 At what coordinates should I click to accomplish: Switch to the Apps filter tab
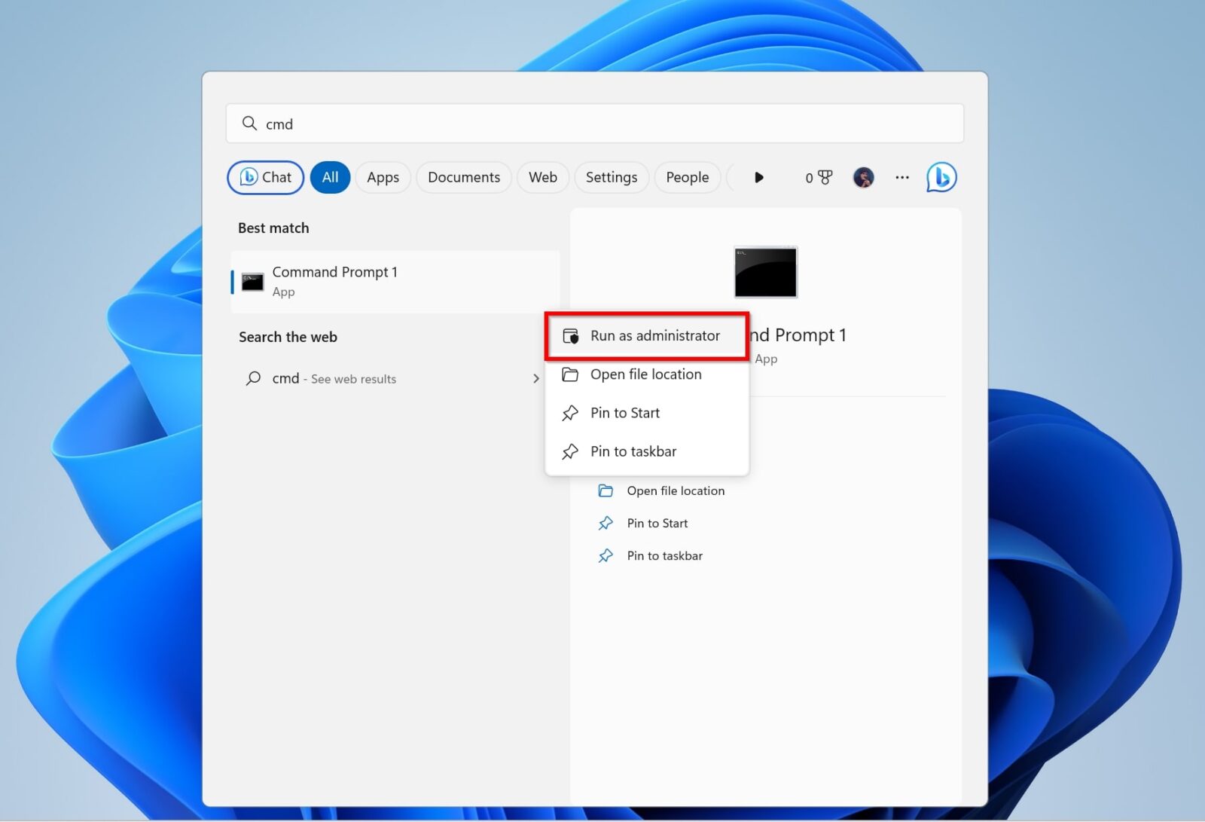click(x=383, y=177)
